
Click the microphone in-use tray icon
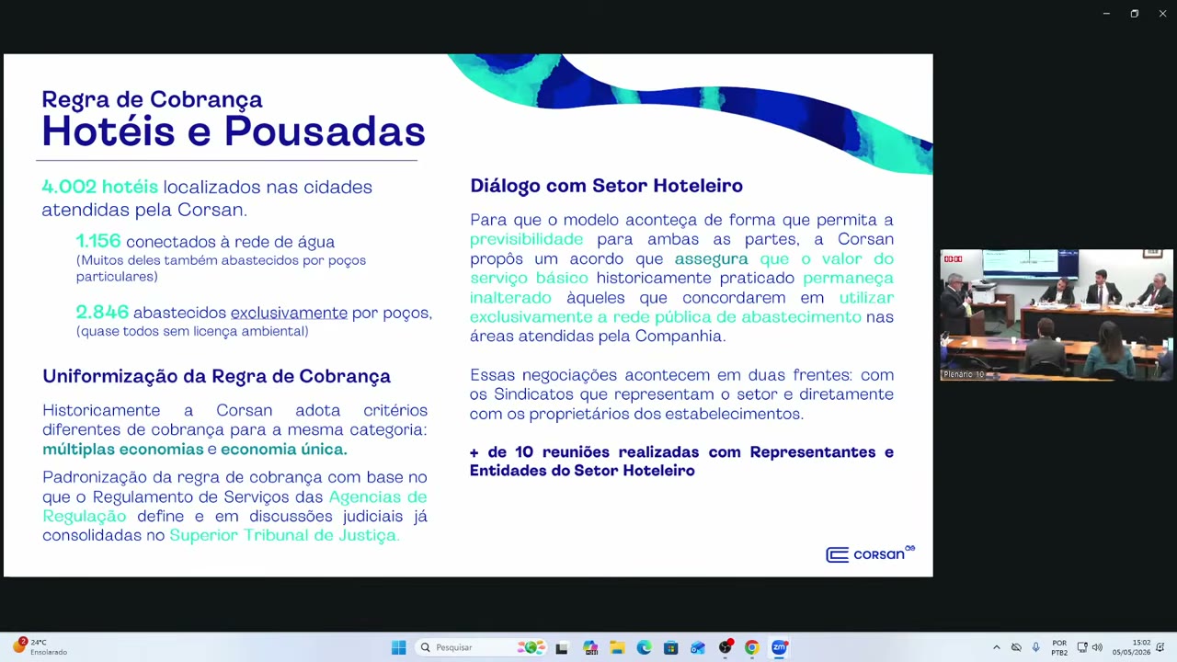pyautogui.click(x=1035, y=647)
